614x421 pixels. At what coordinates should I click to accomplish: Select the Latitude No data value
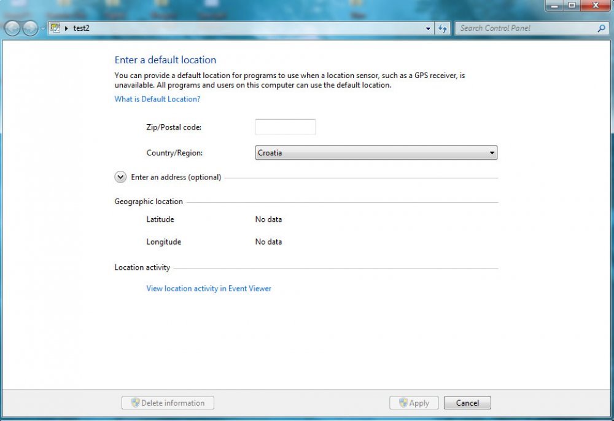pos(269,219)
